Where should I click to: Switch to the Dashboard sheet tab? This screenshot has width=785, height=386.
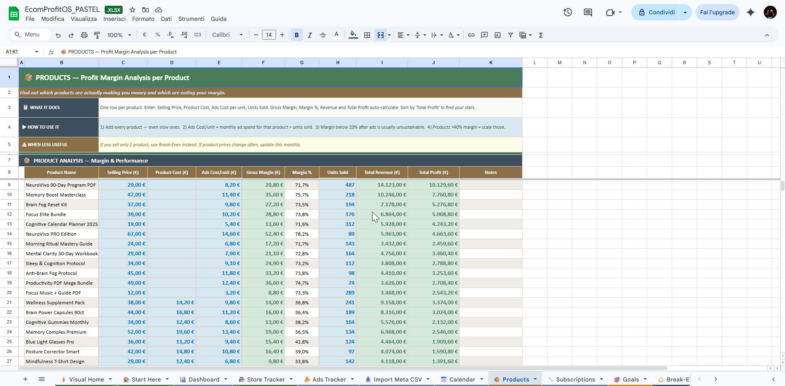204,379
